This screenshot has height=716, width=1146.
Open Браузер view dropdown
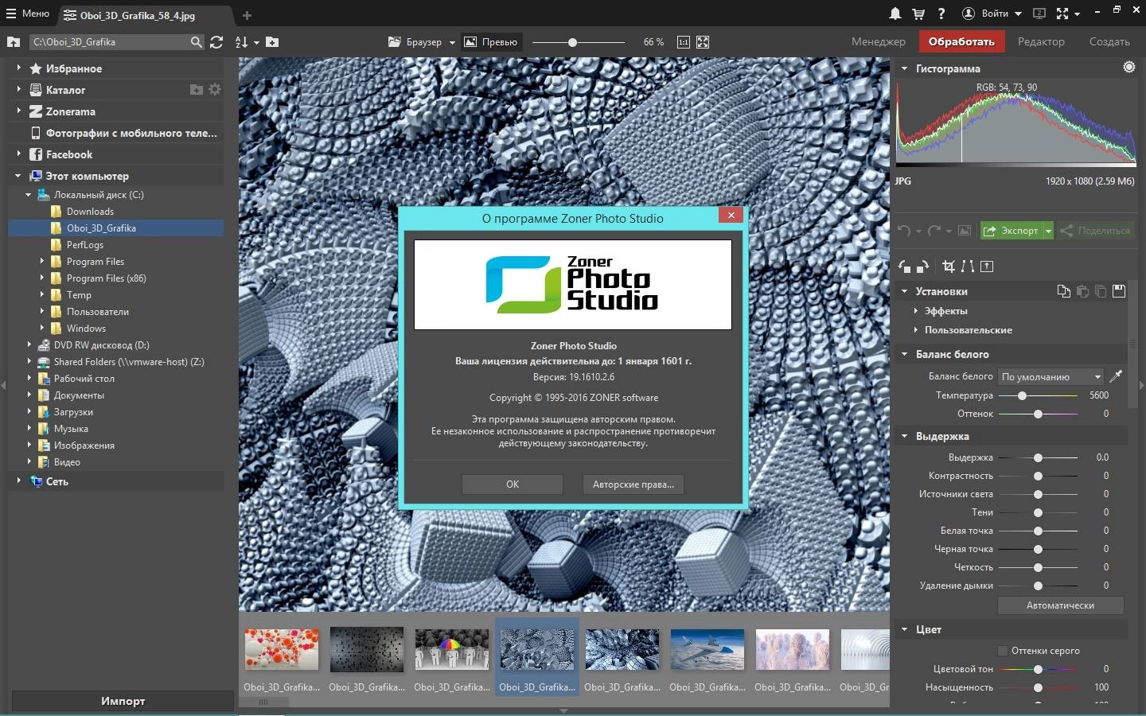pyautogui.click(x=422, y=42)
